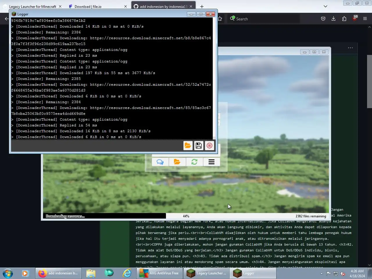Open folder icon in Logger window
372x279 pixels.
pyautogui.click(x=188, y=146)
